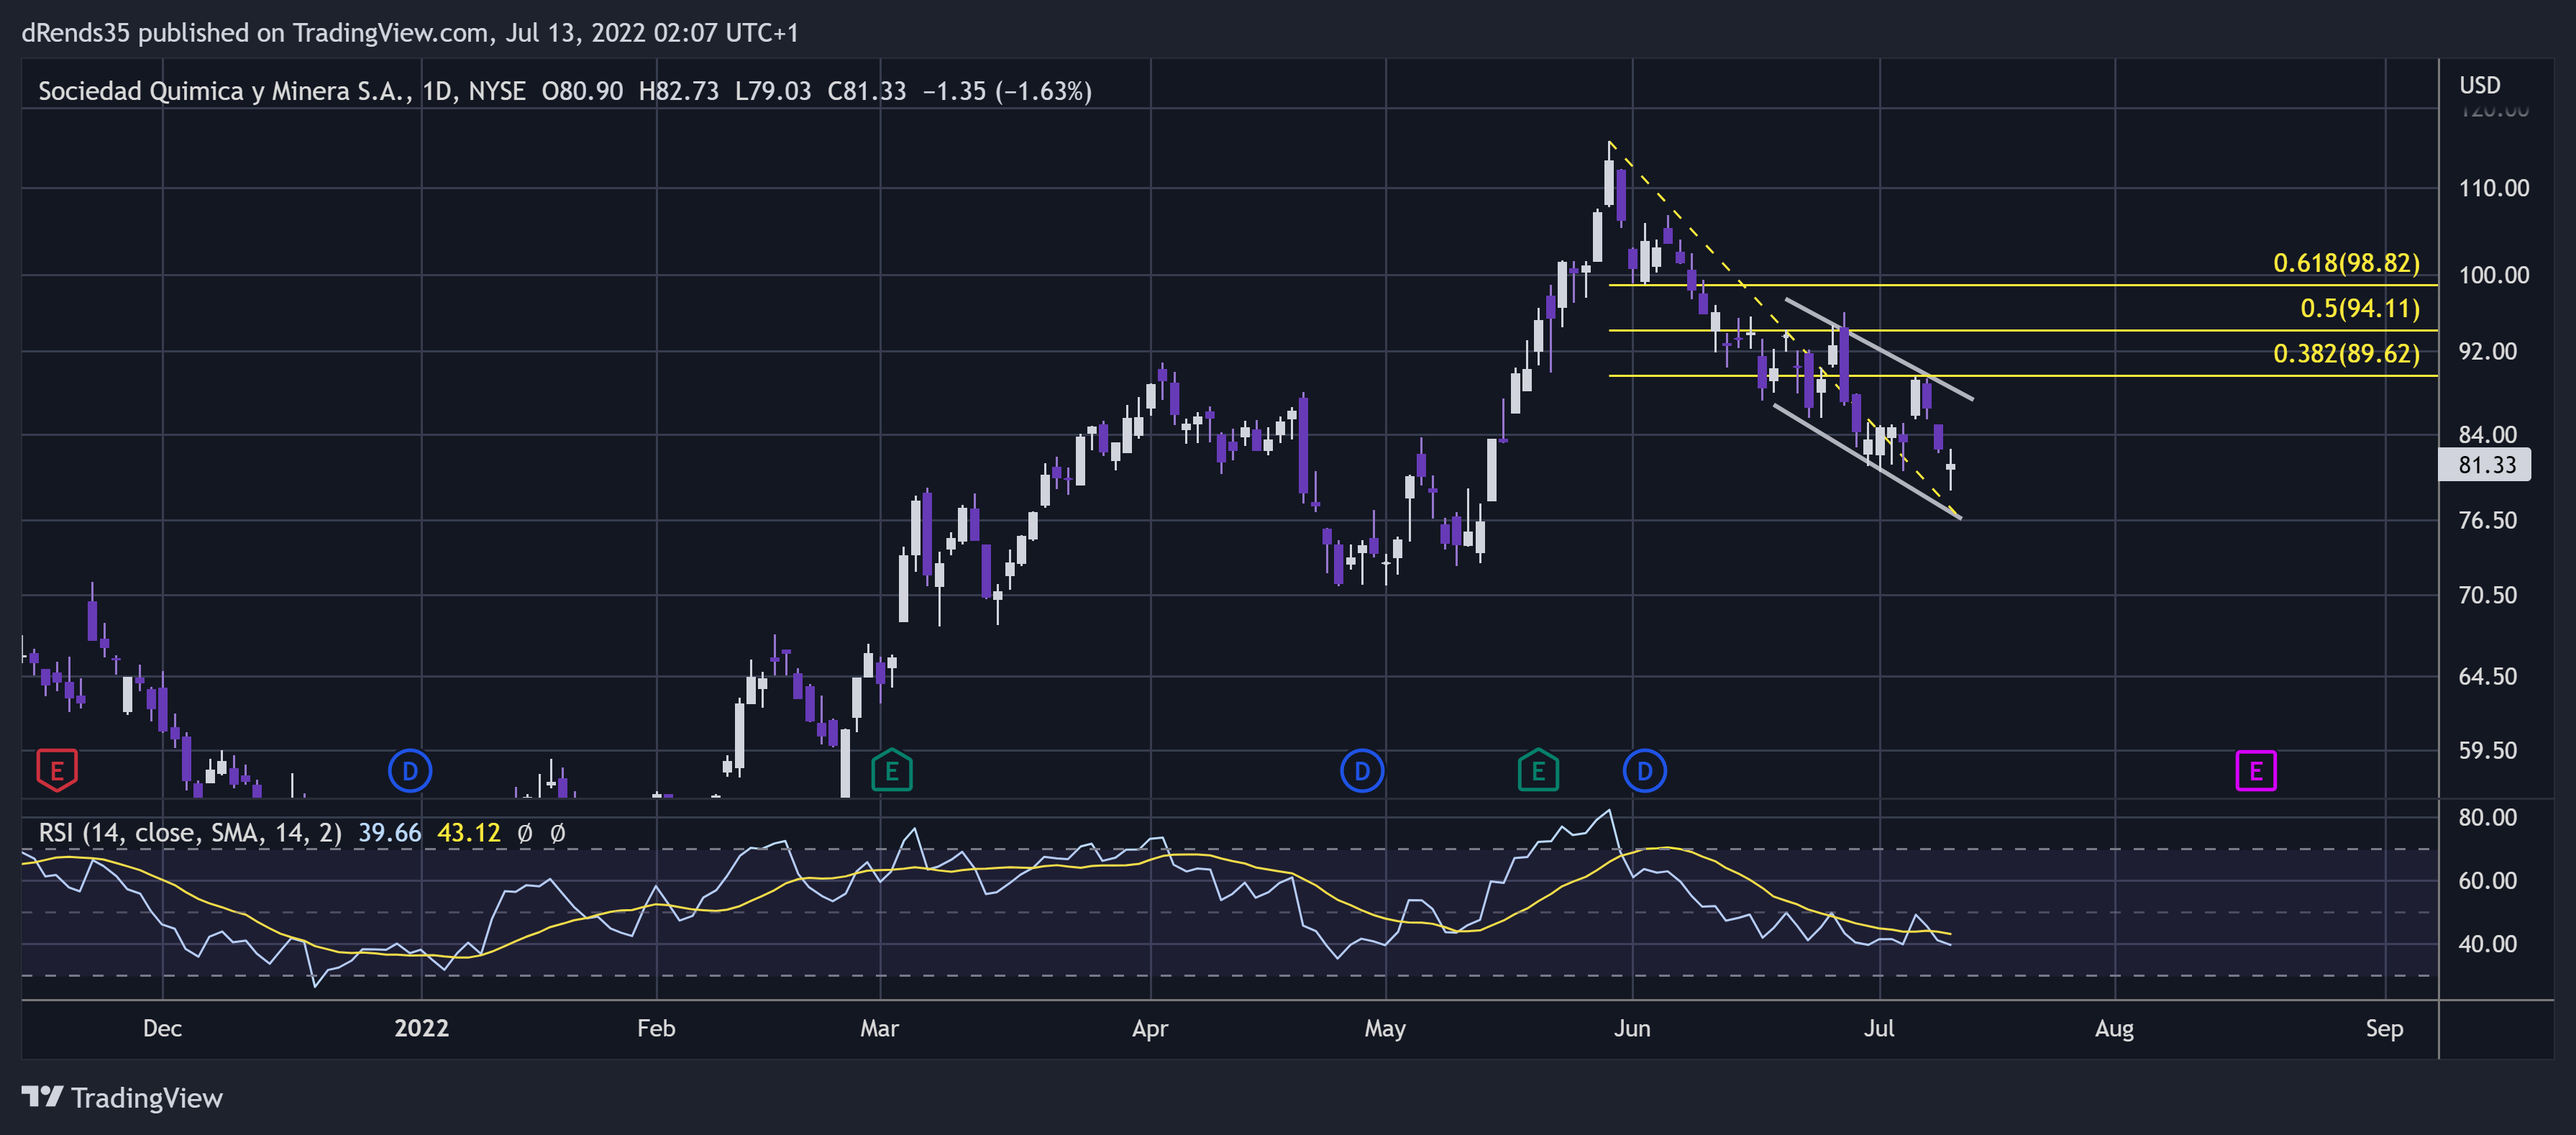
Task: Click the RSI axis label 80.00
Action: (2488, 817)
